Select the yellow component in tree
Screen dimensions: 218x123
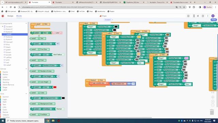coord(9,57)
